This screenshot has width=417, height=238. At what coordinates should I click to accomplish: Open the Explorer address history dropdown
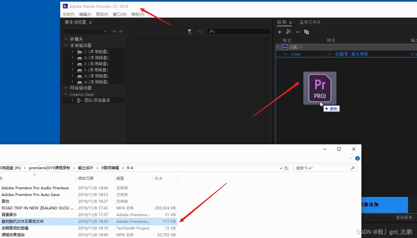pos(281,168)
